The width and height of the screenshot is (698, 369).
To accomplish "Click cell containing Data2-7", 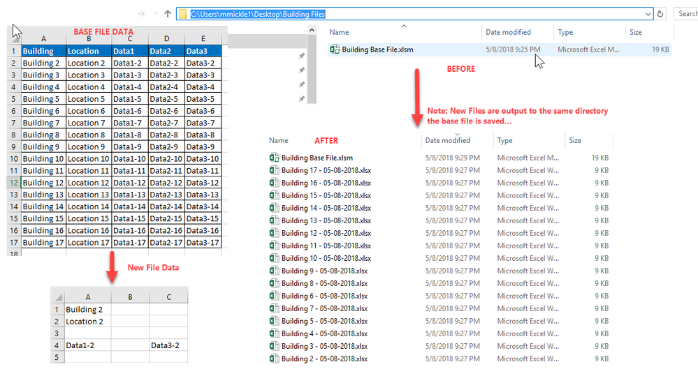I will point(166,123).
